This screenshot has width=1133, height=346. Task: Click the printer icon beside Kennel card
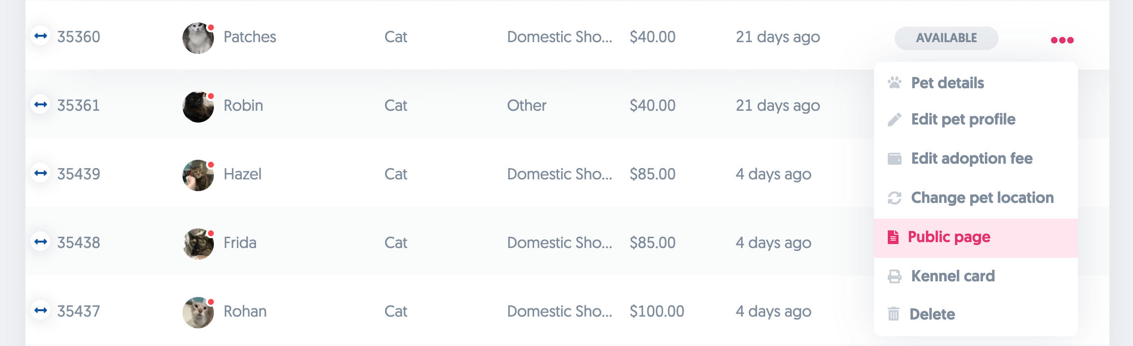point(895,276)
